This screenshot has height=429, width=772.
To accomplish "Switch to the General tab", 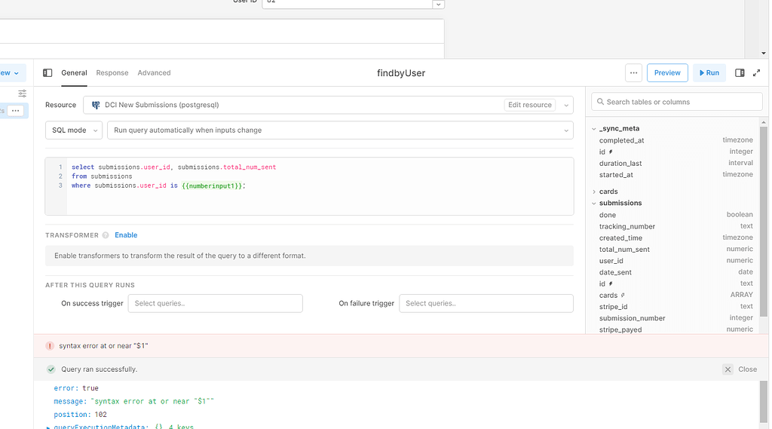I will click(x=74, y=73).
